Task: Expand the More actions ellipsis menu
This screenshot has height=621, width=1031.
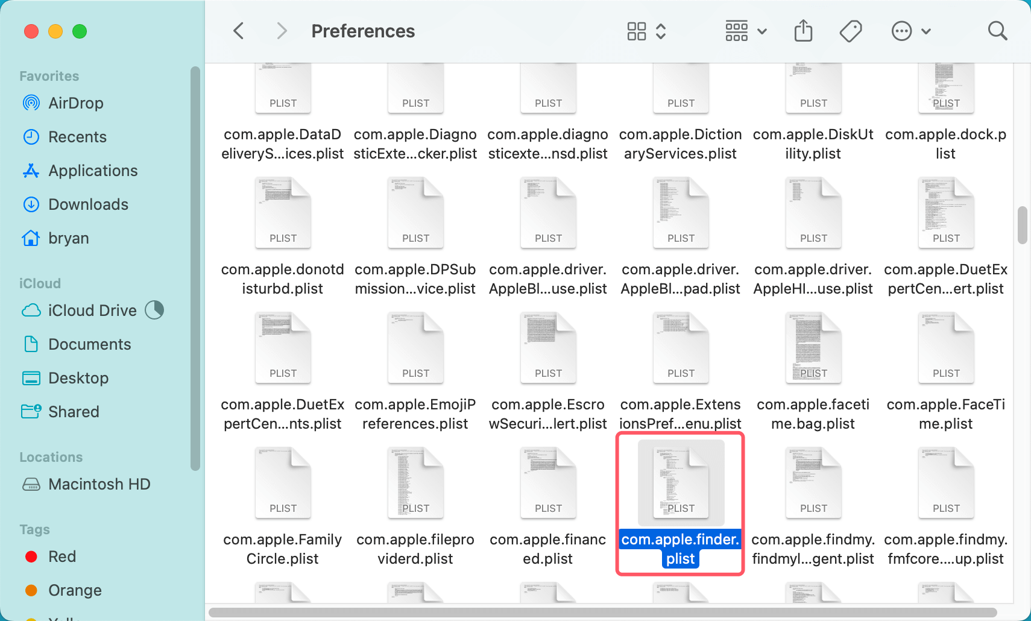Action: point(910,31)
